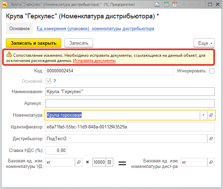The width and height of the screenshot is (223, 189).
Task: Click the coefficient numeric field
Action: pyautogui.click(x=99, y=162)
